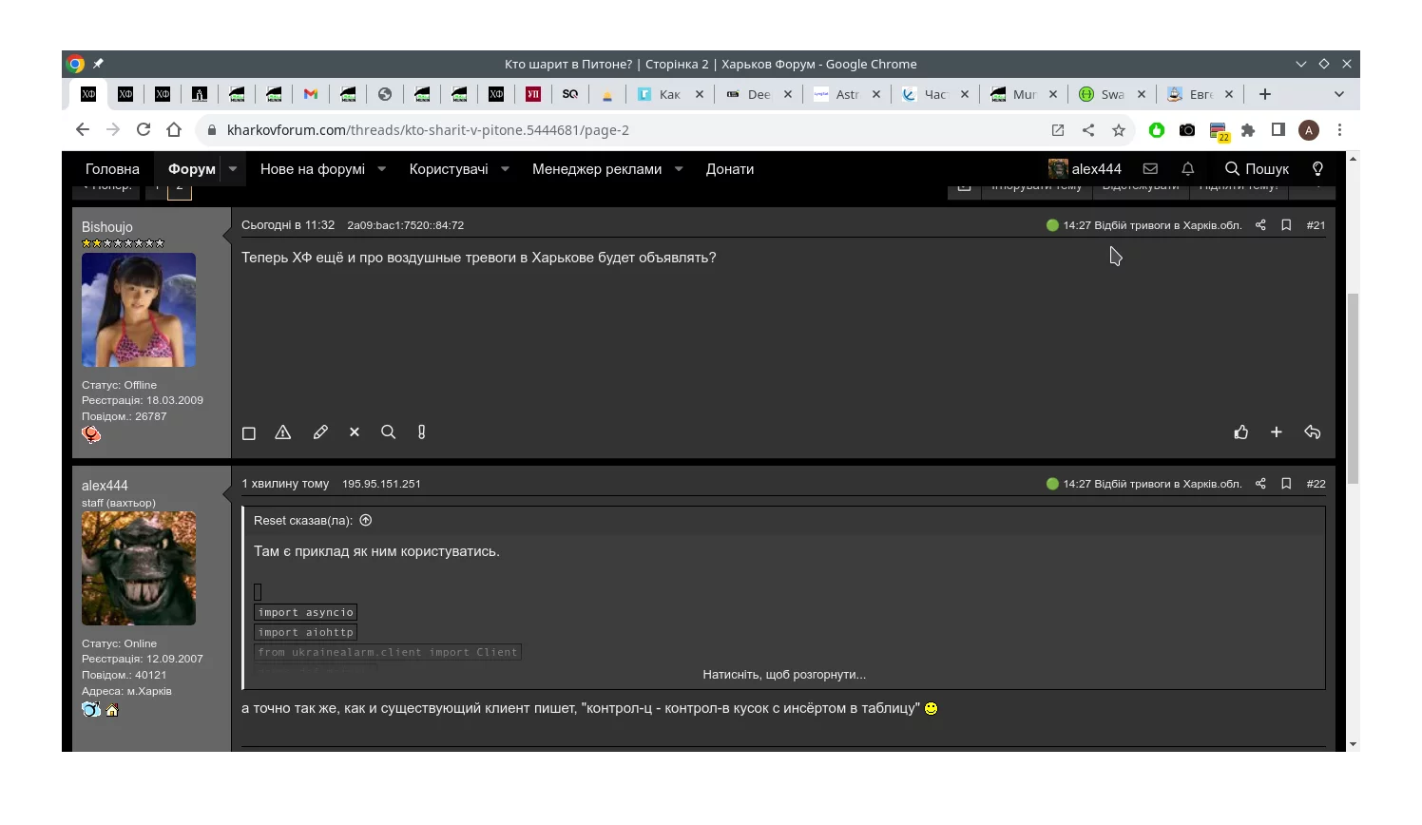Reload the page in Chrome

pos(144,130)
